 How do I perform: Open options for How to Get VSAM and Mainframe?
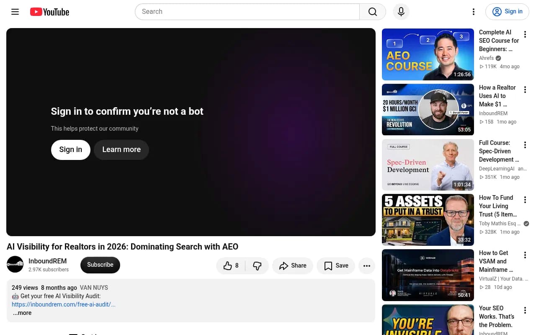[x=525, y=255]
